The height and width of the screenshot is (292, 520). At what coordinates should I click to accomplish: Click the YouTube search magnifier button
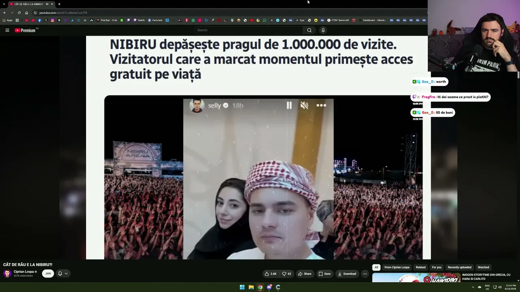(x=309, y=30)
